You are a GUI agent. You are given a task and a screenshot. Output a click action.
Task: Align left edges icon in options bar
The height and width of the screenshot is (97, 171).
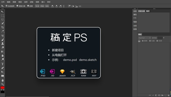(x=53, y=6)
